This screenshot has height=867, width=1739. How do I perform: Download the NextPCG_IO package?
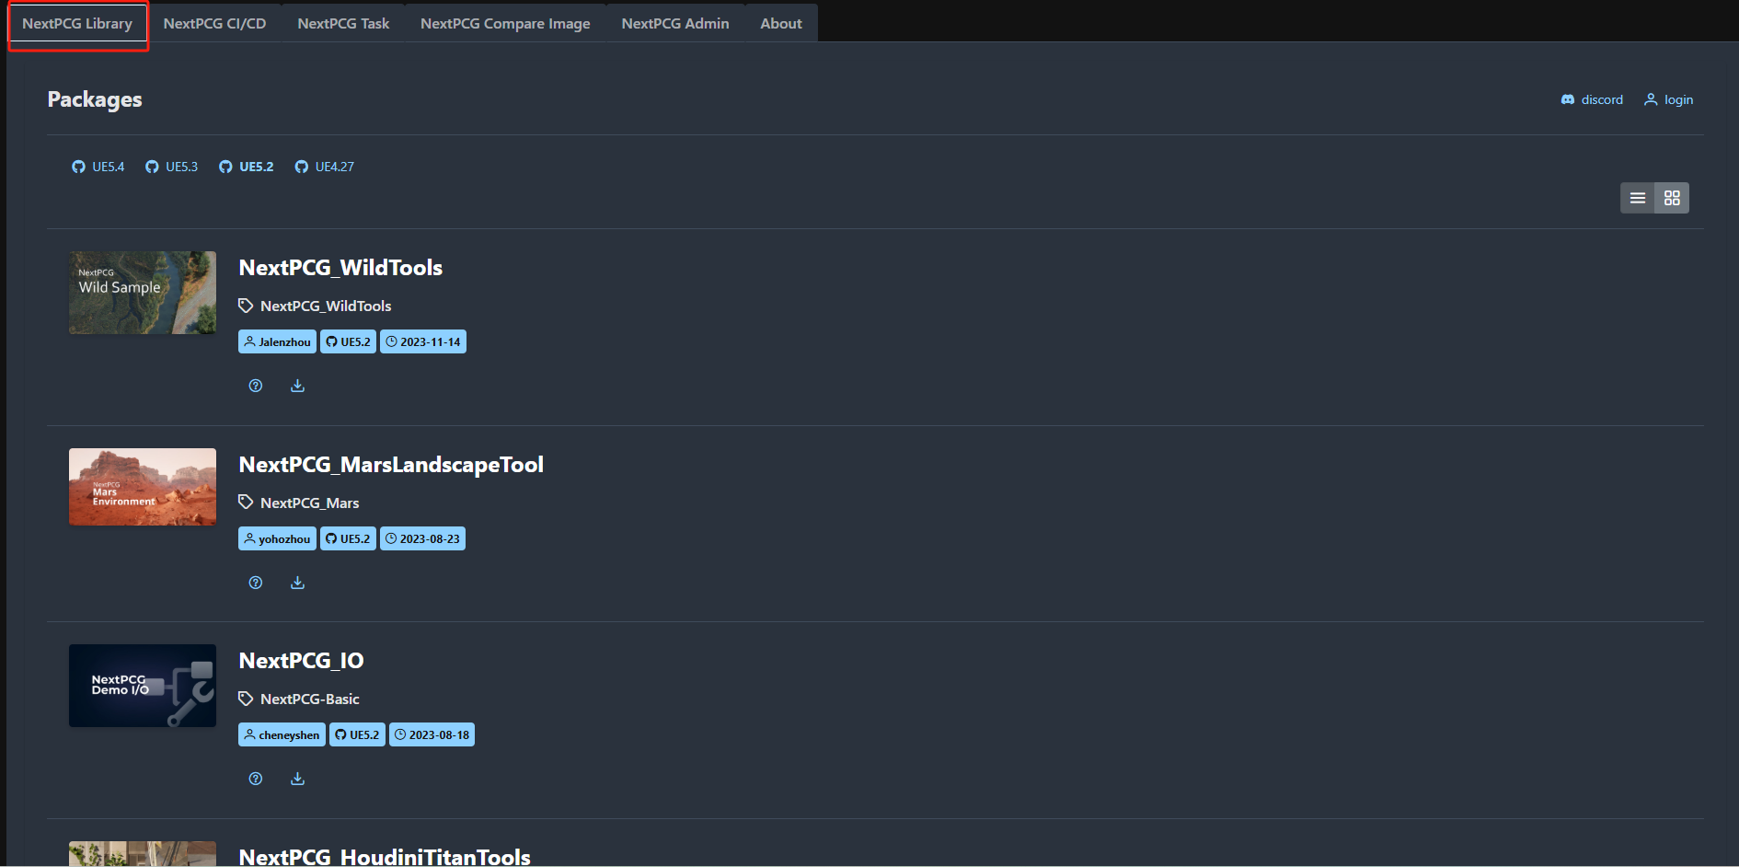[x=297, y=779]
